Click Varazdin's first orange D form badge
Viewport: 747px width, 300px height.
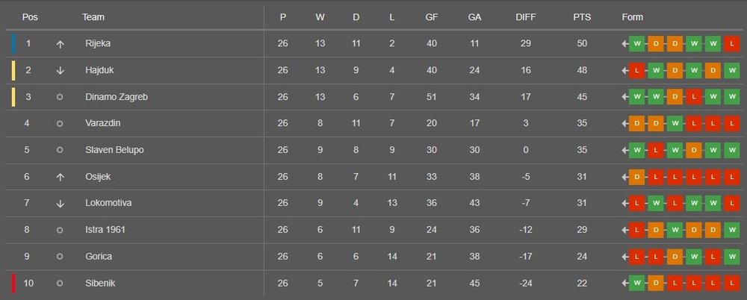[x=636, y=124]
